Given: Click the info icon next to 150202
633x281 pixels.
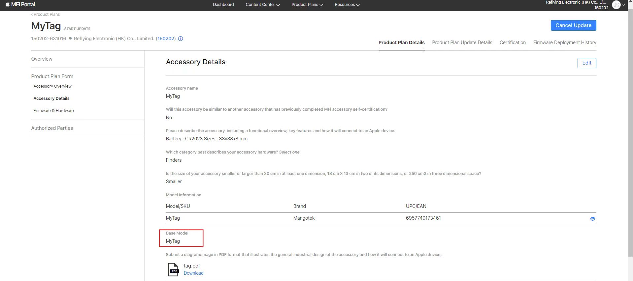Looking at the screenshot, I should pos(181,39).
